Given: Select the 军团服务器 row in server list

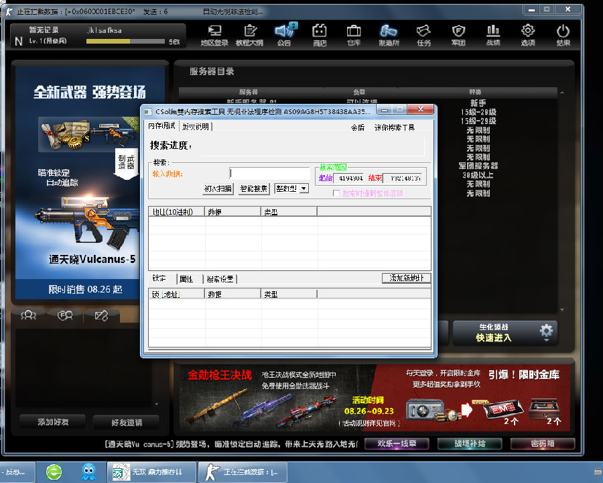Looking at the screenshot, I should pos(478,166).
